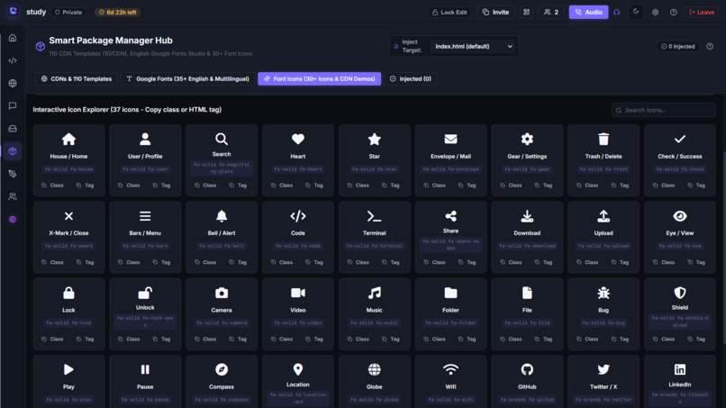Click the Trash / Delete icon card
This screenshot has height=408, width=726.
[x=603, y=160]
